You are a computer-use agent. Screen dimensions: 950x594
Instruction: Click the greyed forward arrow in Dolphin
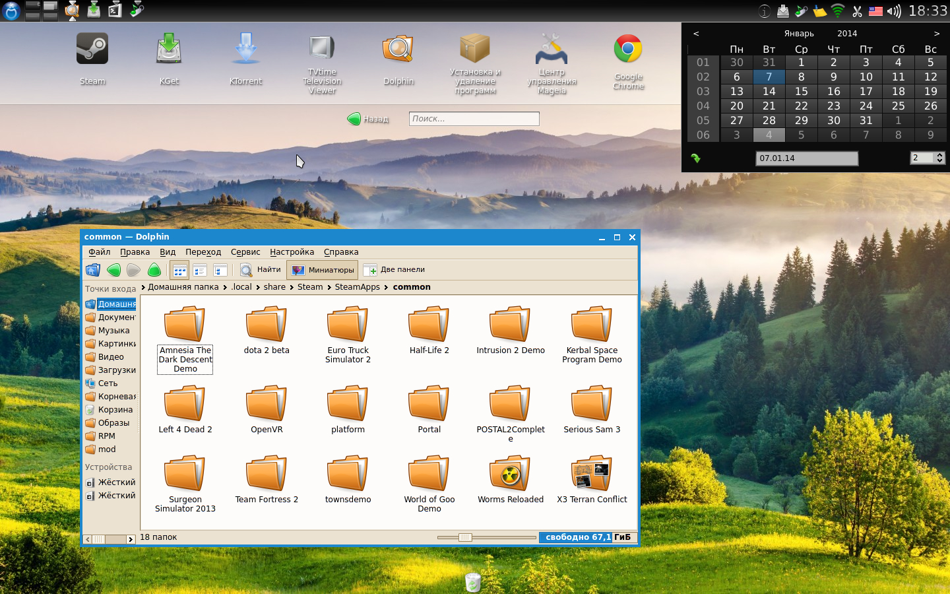point(134,270)
